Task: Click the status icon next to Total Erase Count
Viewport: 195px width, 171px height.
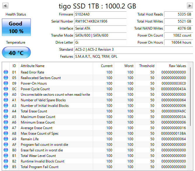Action: [6, 111]
